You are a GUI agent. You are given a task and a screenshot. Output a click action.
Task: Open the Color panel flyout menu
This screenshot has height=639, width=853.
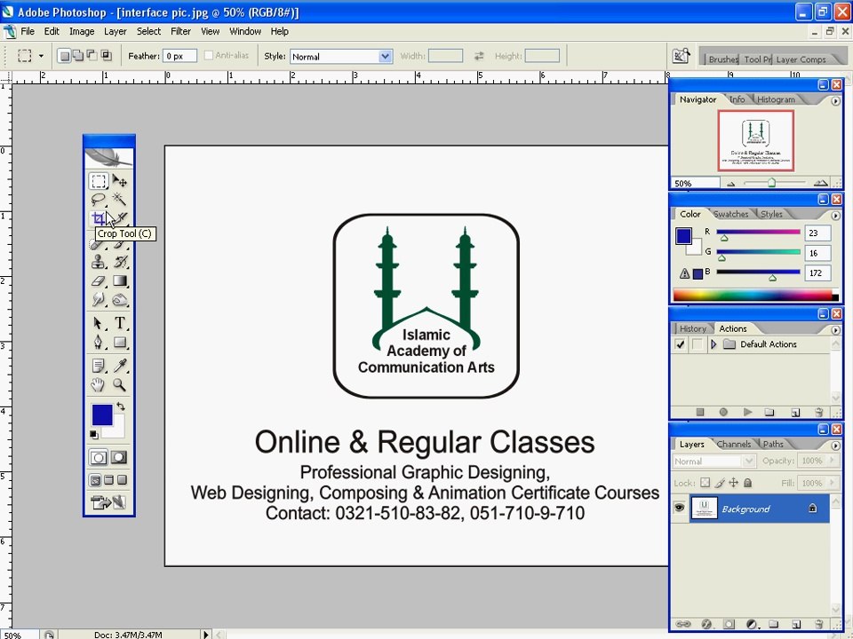coord(835,216)
